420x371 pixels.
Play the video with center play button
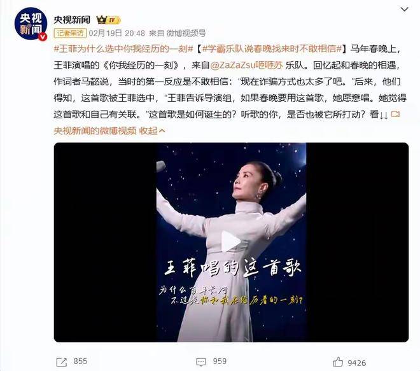point(230,242)
